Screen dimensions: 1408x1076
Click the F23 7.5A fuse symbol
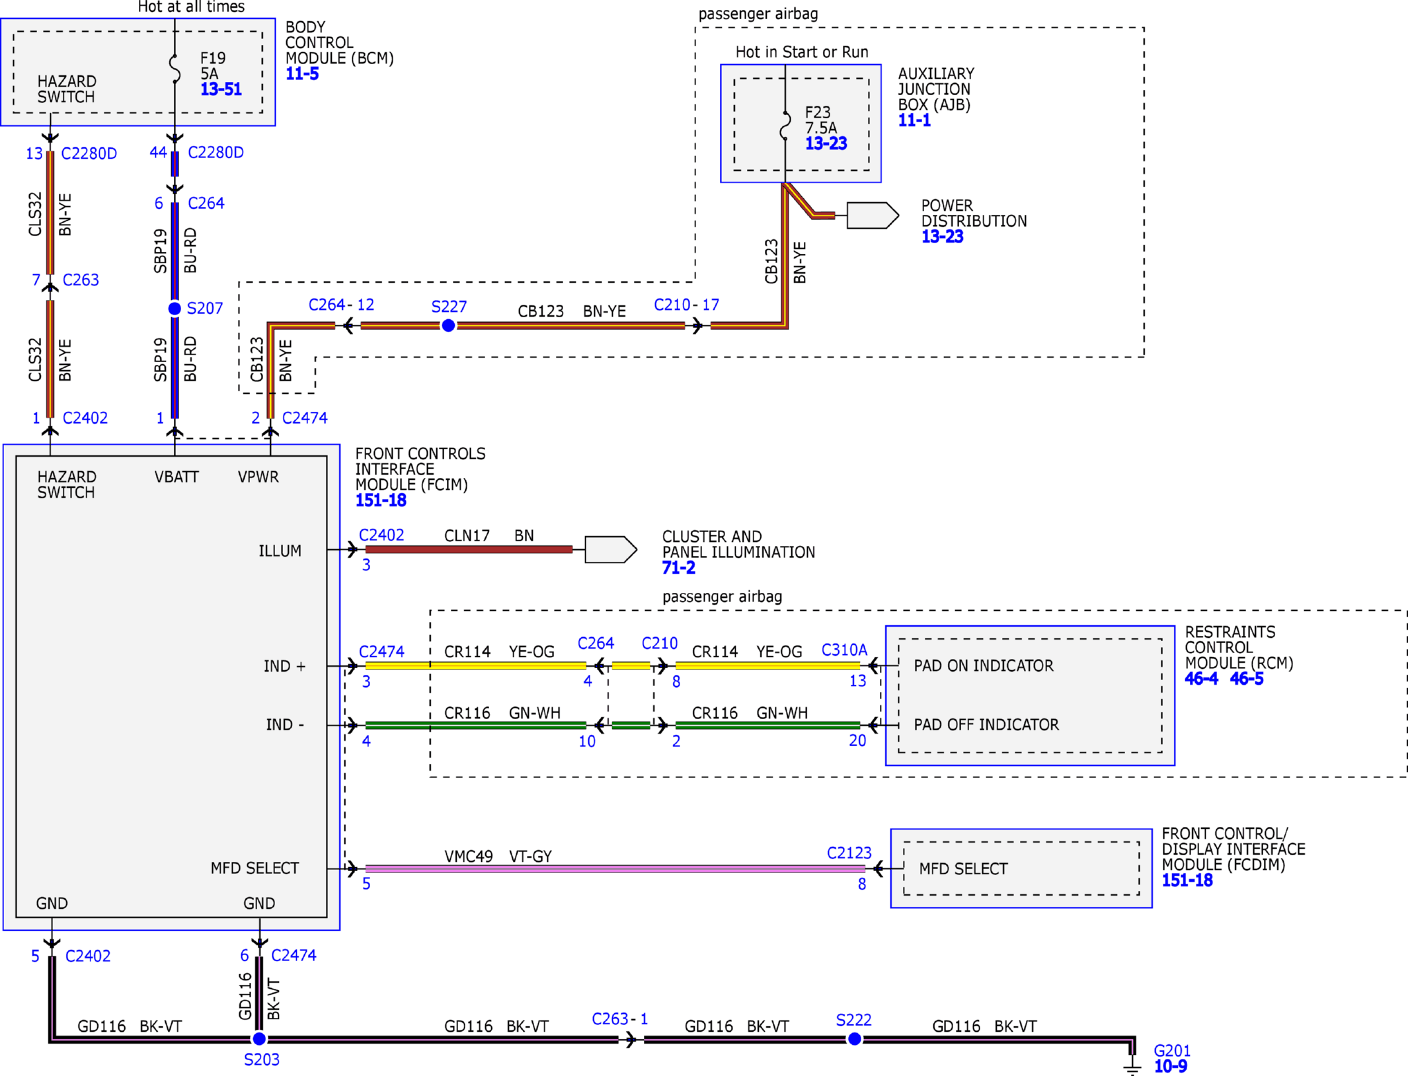click(x=785, y=125)
